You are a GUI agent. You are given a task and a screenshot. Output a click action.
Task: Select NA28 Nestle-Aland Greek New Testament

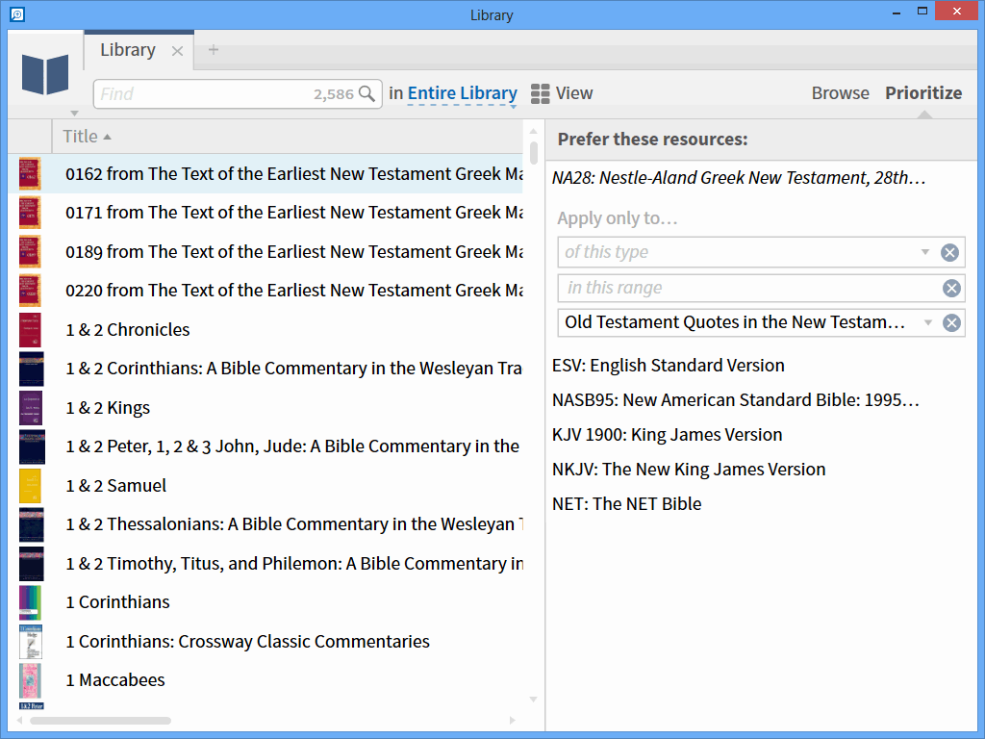739,178
